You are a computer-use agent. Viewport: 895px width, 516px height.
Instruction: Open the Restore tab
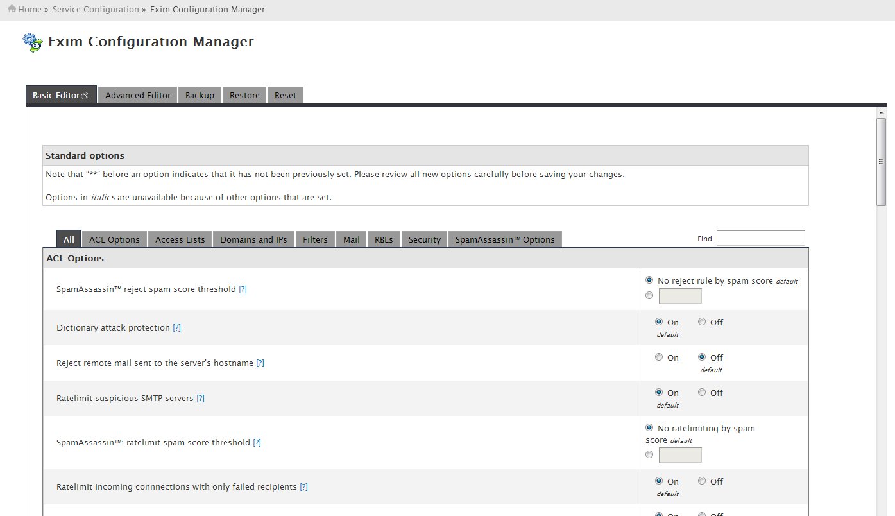244,95
